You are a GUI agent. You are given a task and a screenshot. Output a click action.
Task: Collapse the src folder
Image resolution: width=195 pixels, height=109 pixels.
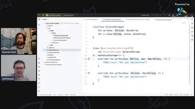point(45,28)
